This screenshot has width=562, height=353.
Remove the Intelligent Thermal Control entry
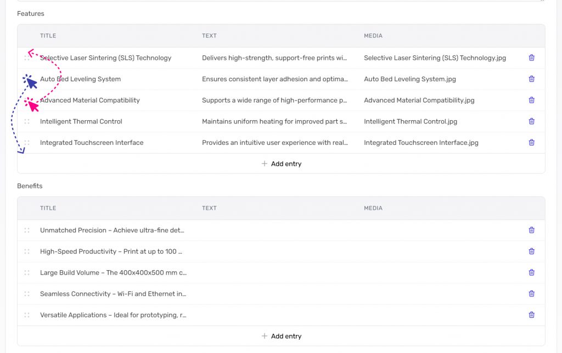click(531, 121)
